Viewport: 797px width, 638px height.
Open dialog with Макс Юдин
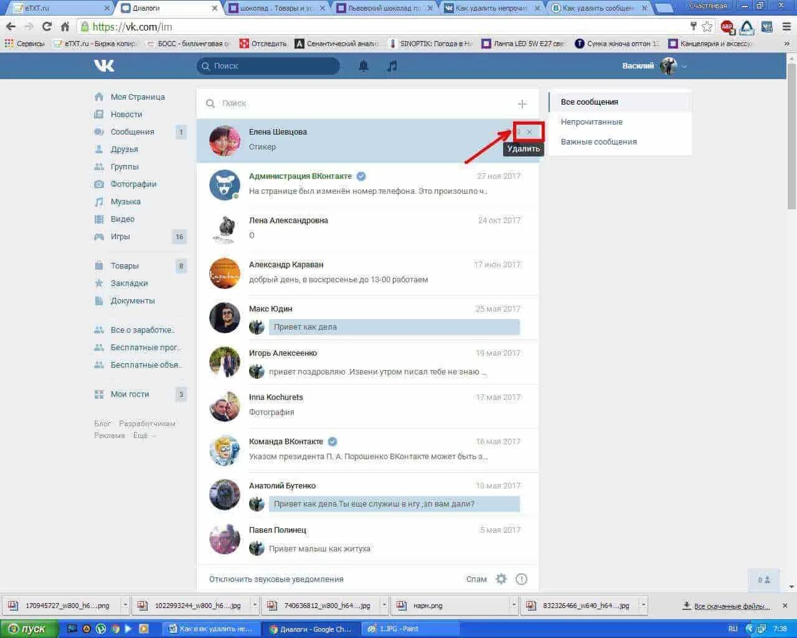click(x=367, y=317)
